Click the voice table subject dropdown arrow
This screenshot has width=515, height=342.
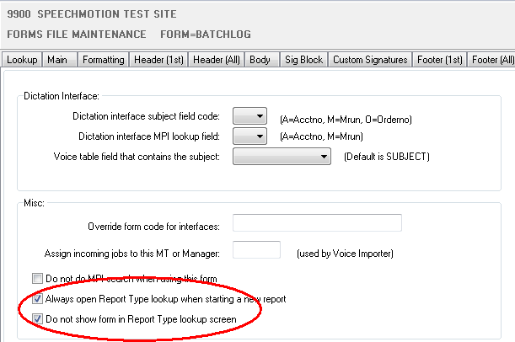pyautogui.click(x=325, y=157)
